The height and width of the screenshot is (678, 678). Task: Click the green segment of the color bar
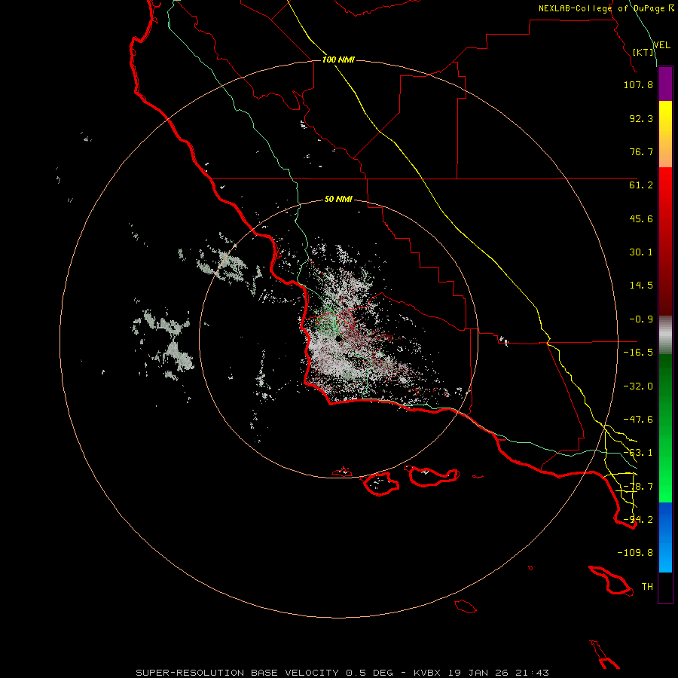[x=665, y=428]
